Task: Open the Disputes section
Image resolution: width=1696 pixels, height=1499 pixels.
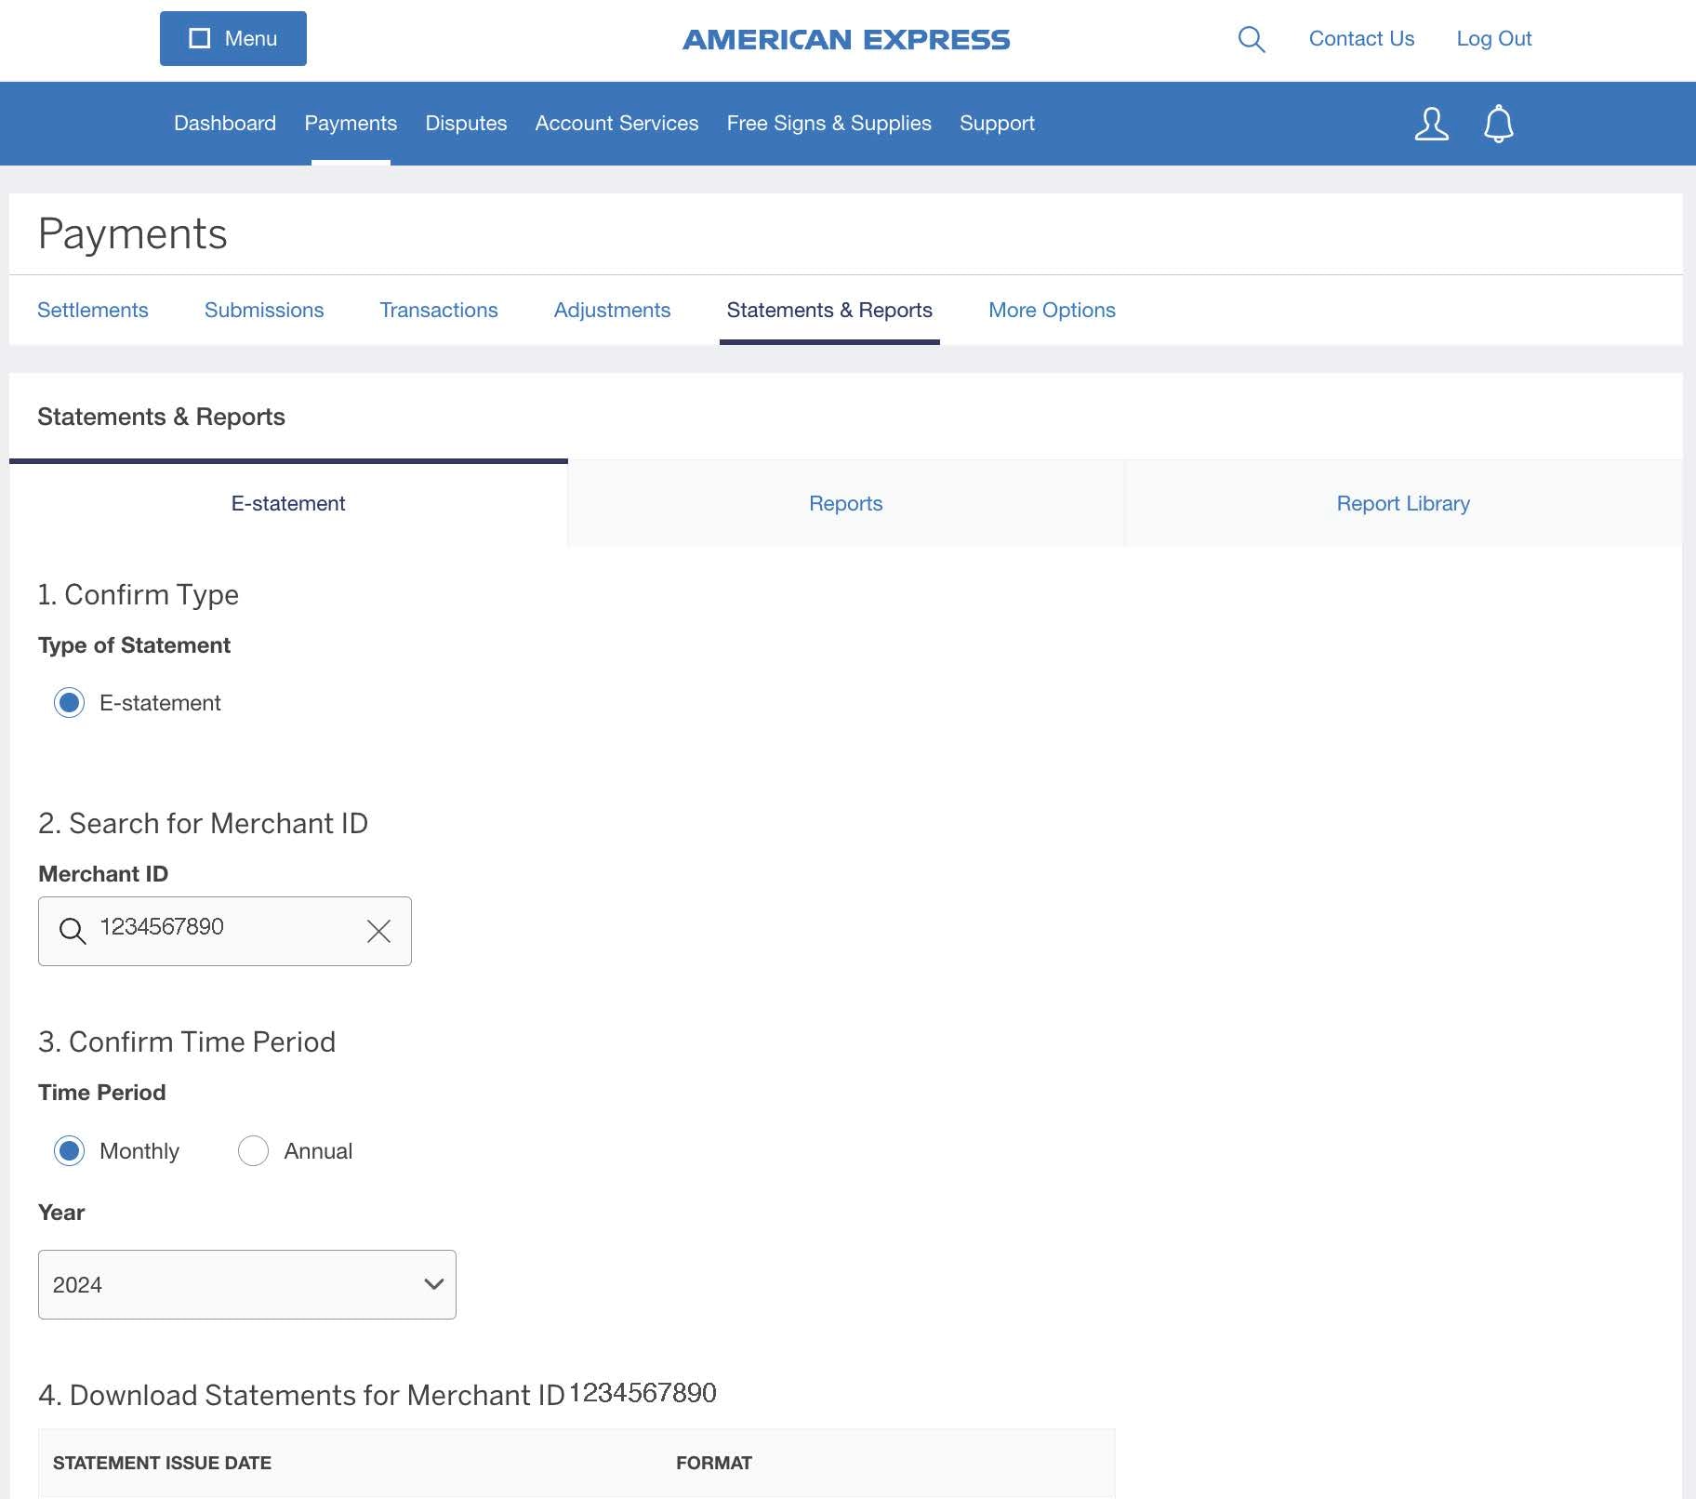Action: pos(466,123)
